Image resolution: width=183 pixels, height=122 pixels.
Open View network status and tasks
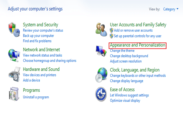tap(42, 56)
